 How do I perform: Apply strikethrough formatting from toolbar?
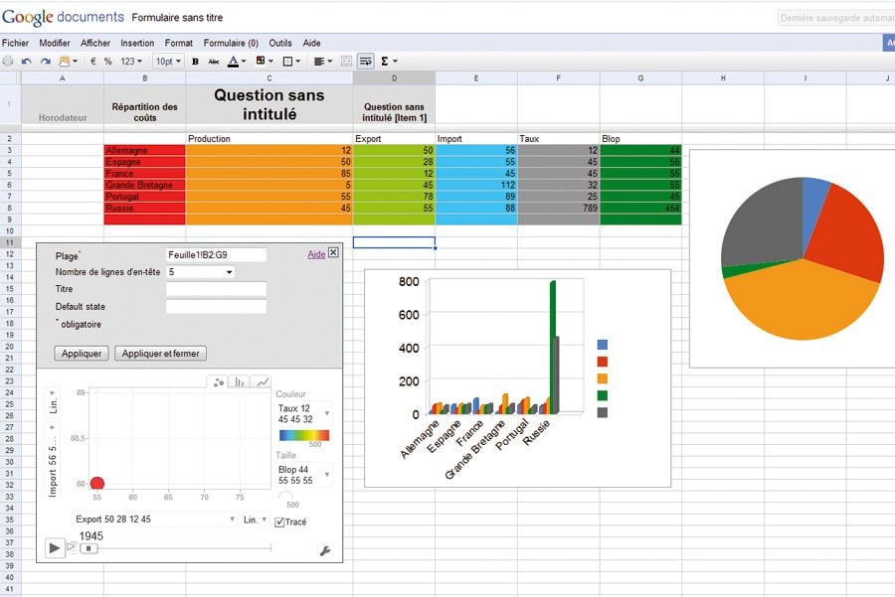213,62
